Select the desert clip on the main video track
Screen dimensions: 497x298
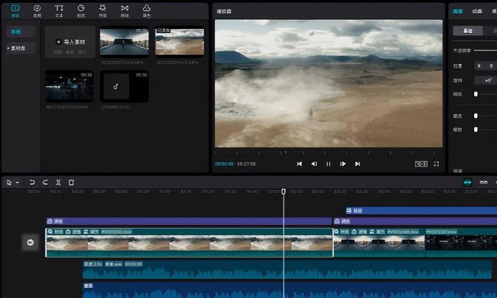pos(189,242)
